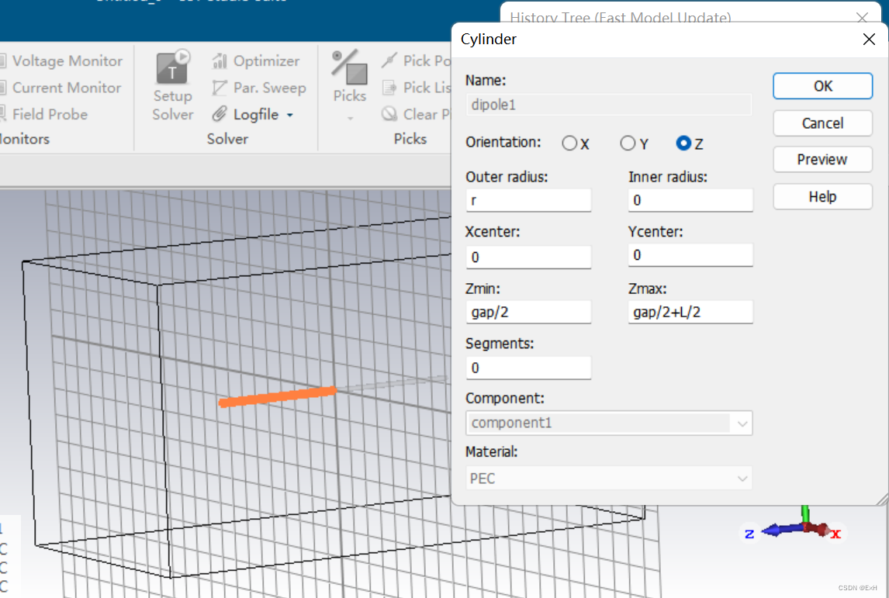Open the Component dropdown
The height and width of the screenshot is (598, 889).
click(x=609, y=423)
